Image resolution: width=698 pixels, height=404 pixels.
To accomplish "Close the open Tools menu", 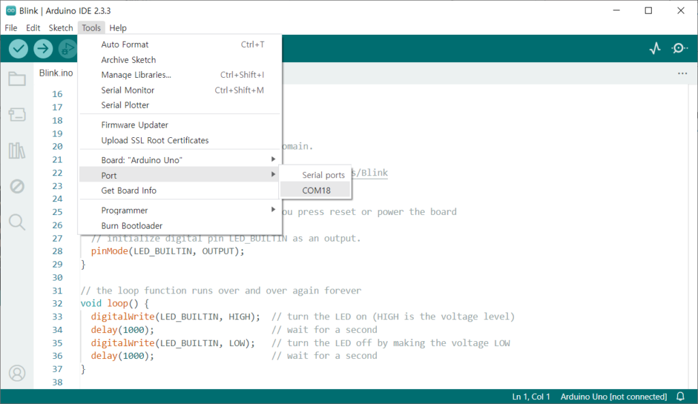I will pos(91,28).
